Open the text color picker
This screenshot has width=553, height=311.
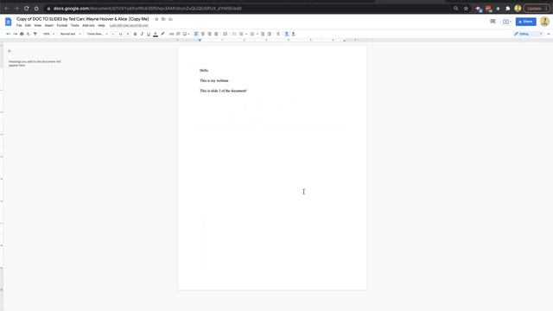pos(156,34)
